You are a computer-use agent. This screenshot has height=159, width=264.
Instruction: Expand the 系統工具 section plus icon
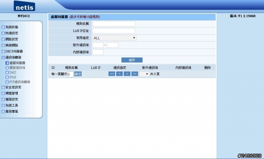pos(3,105)
